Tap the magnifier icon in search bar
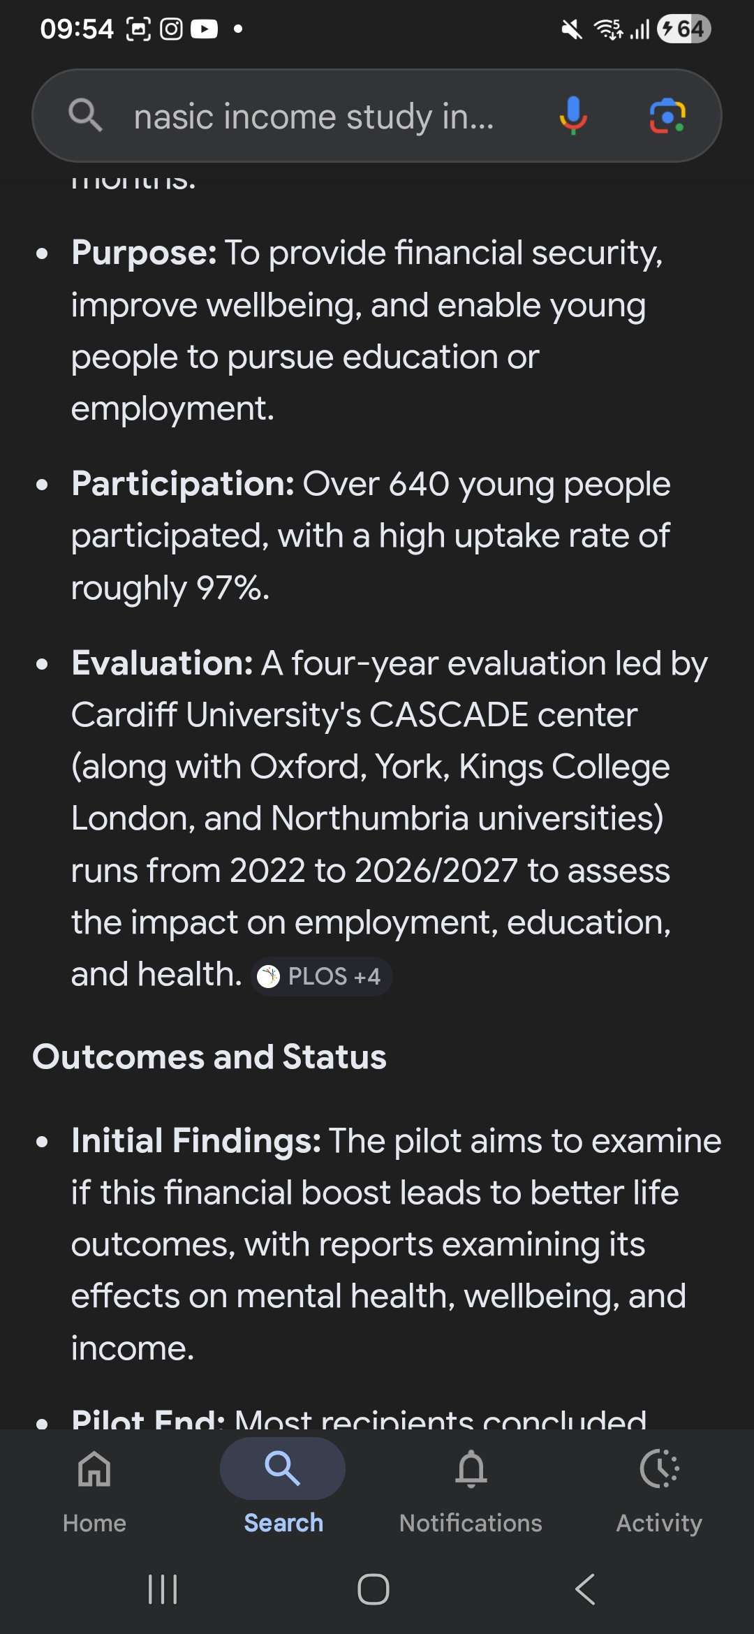The height and width of the screenshot is (1634, 754). (86, 115)
